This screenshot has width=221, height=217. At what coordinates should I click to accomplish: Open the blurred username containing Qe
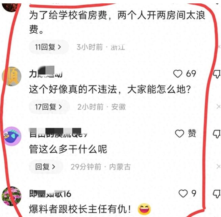pos(58,133)
